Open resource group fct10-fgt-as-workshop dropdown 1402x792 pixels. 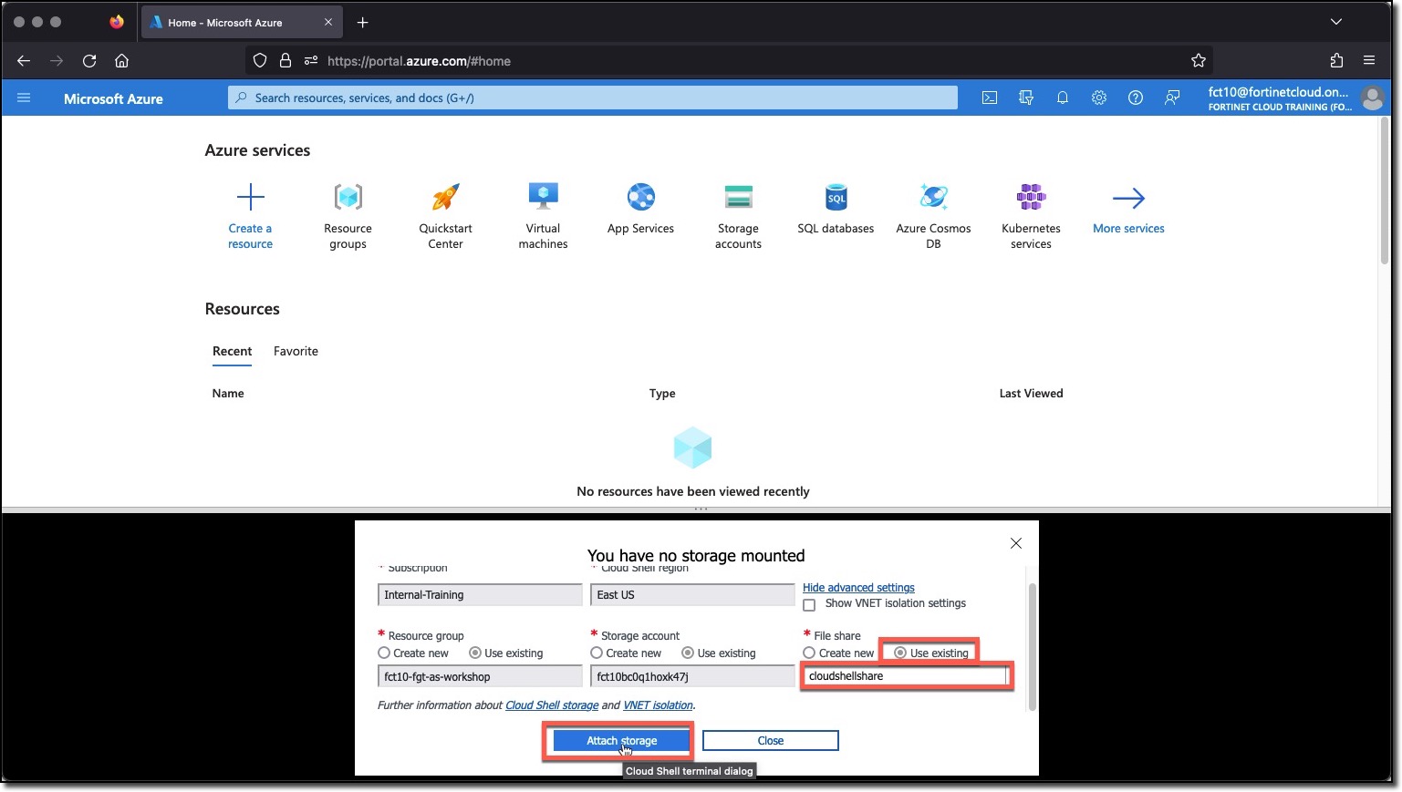(x=480, y=676)
